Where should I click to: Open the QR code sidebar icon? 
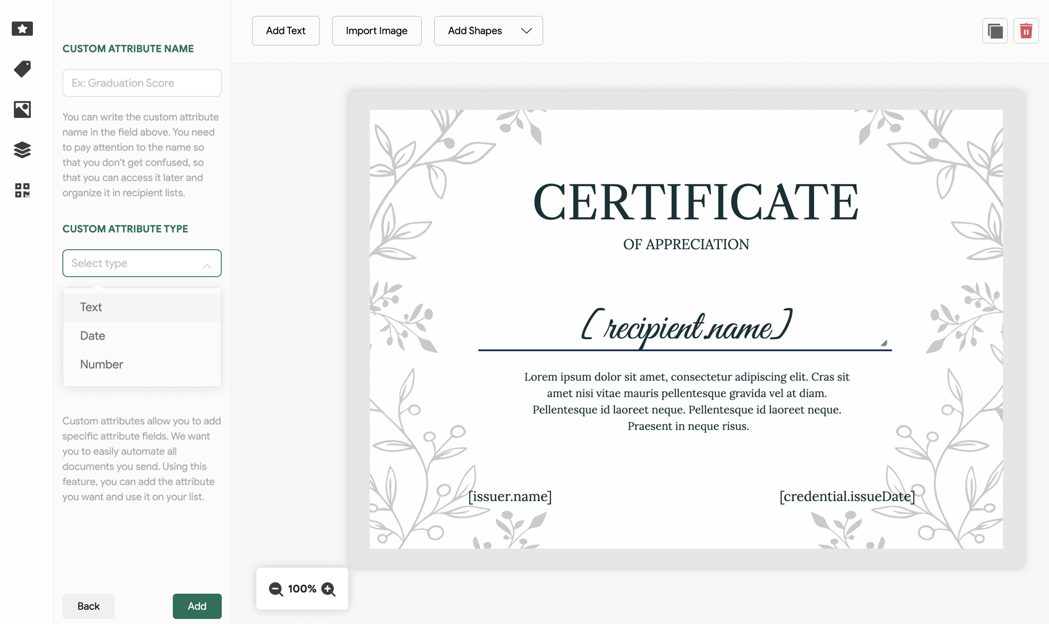point(22,190)
